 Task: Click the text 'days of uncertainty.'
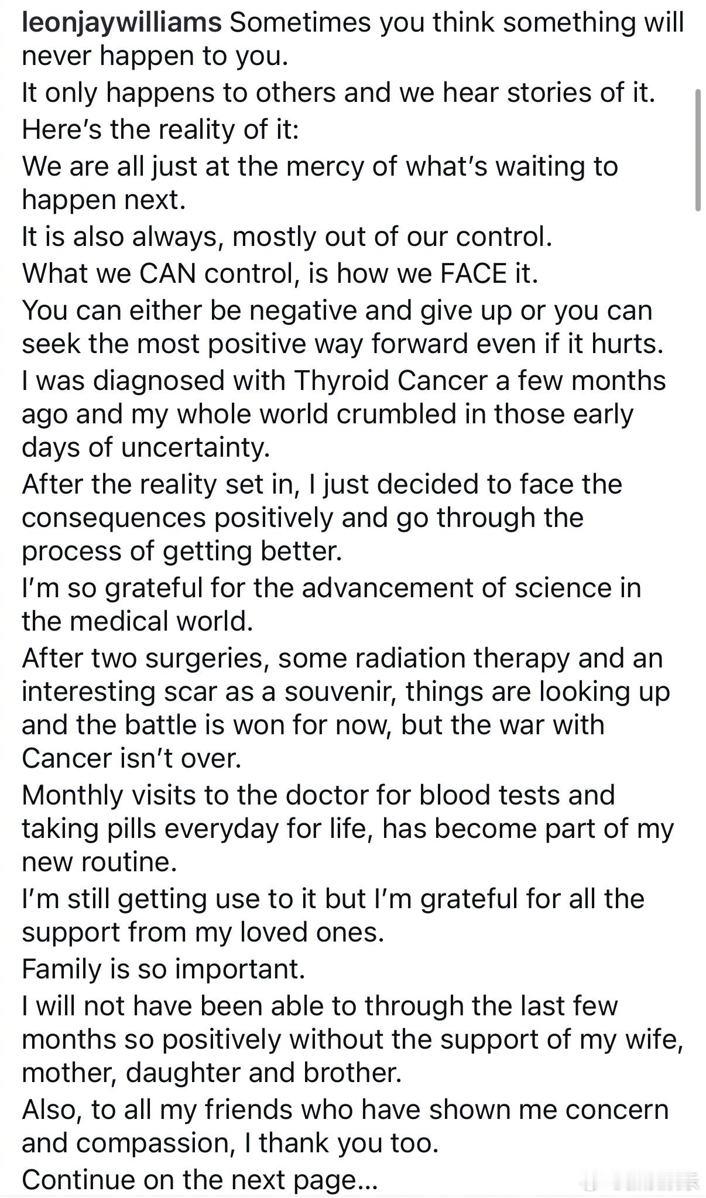146,447
